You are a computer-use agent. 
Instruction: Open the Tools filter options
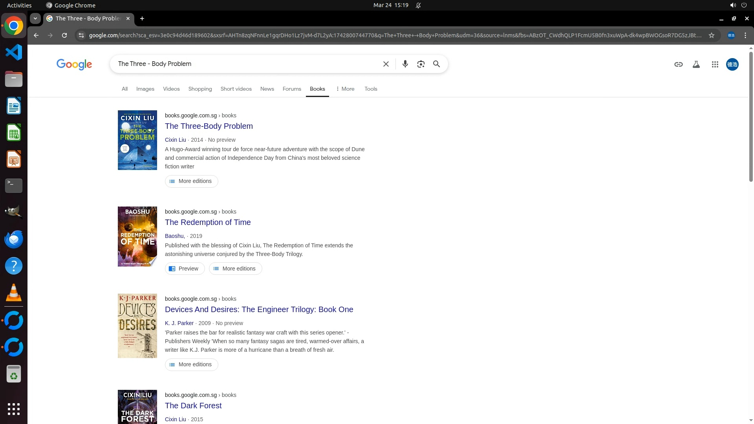(370, 89)
